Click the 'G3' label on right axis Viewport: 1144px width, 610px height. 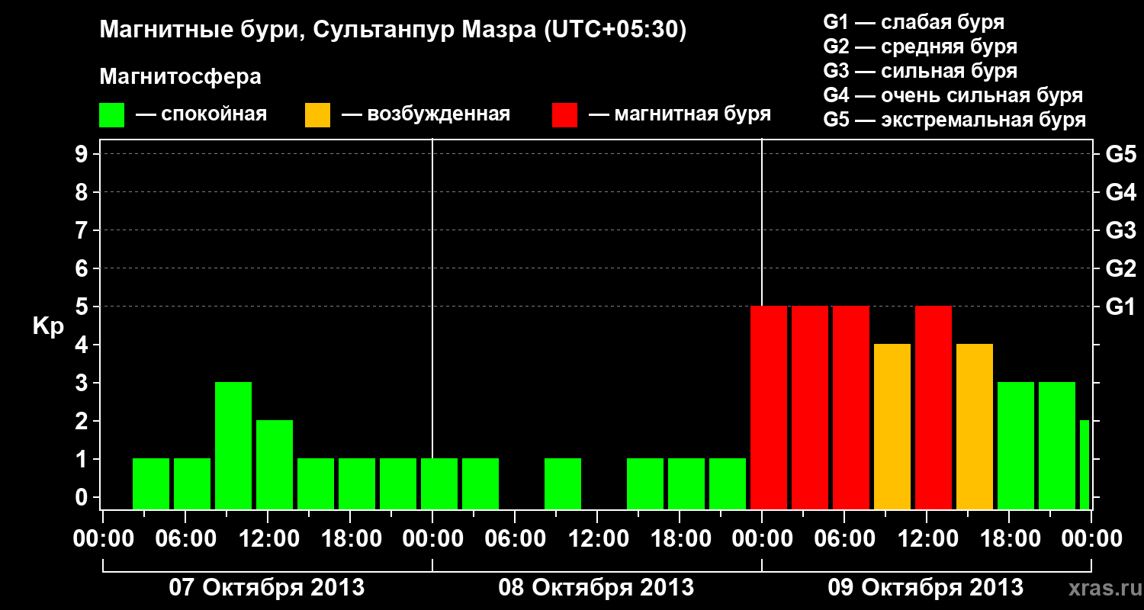[x=1121, y=230]
